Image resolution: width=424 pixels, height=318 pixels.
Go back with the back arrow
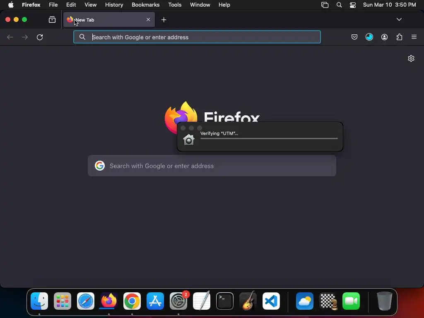(10, 37)
